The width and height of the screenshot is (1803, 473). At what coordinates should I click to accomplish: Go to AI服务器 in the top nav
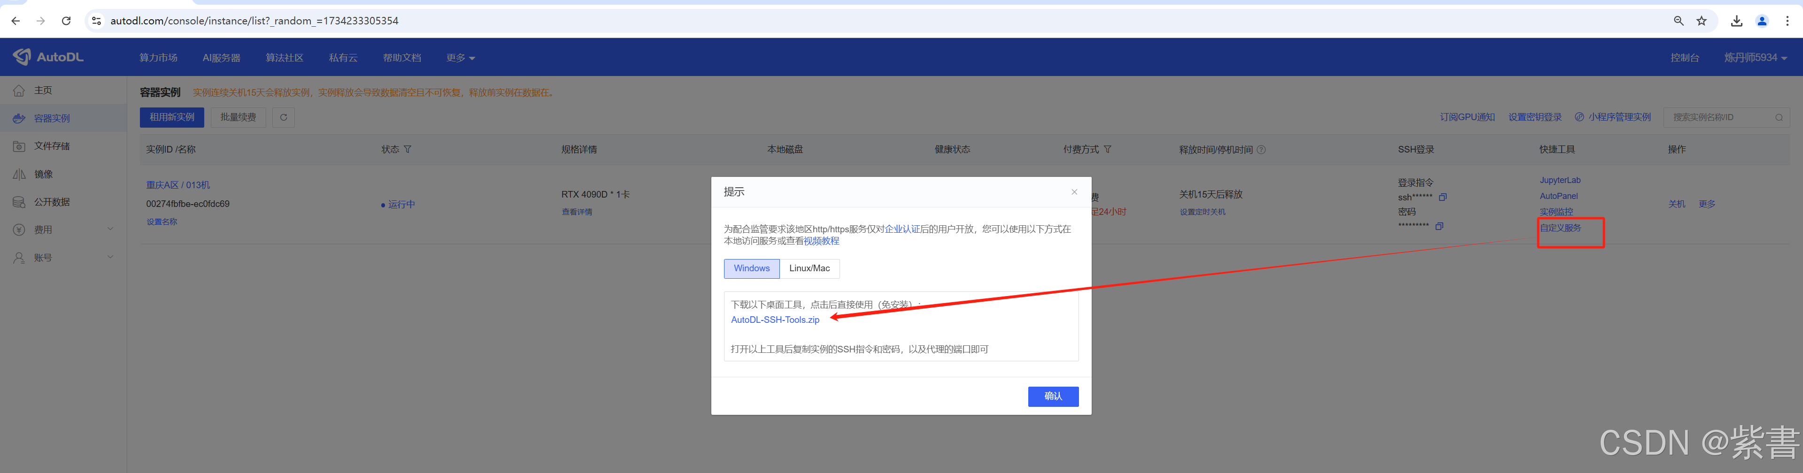point(221,58)
